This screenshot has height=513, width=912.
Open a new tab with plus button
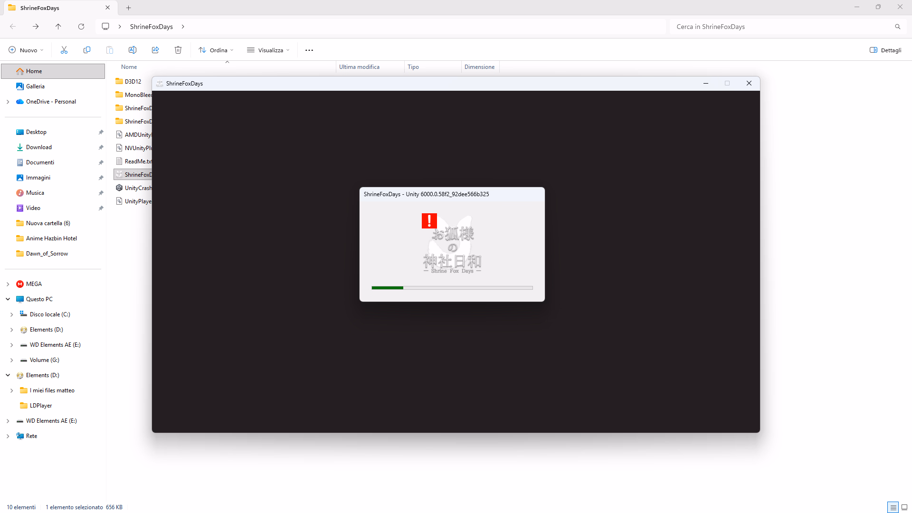pyautogui.click(x=129, y=8)
